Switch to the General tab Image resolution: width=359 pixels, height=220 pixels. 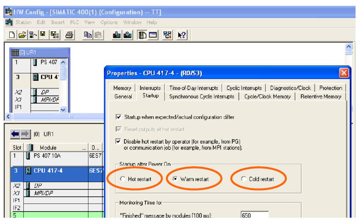click(x=123, y=96)
